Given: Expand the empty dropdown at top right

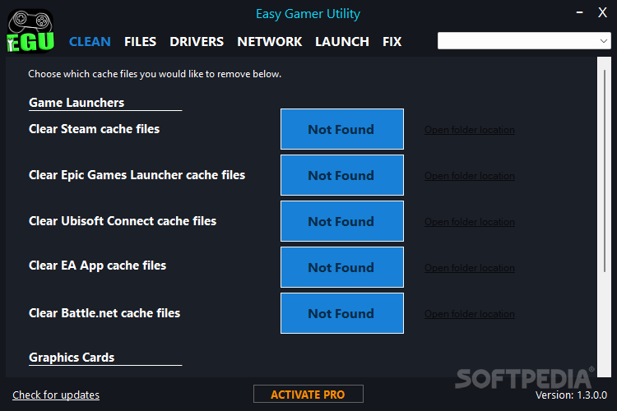Looking at the screenshot, I should tap(524, 41).
